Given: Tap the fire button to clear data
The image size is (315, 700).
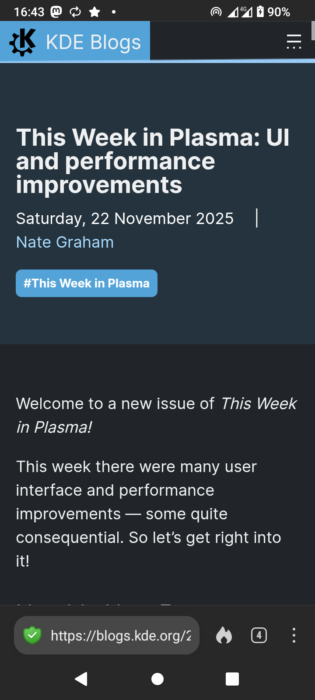Looking at the screenshot, I should click(224, 635).
